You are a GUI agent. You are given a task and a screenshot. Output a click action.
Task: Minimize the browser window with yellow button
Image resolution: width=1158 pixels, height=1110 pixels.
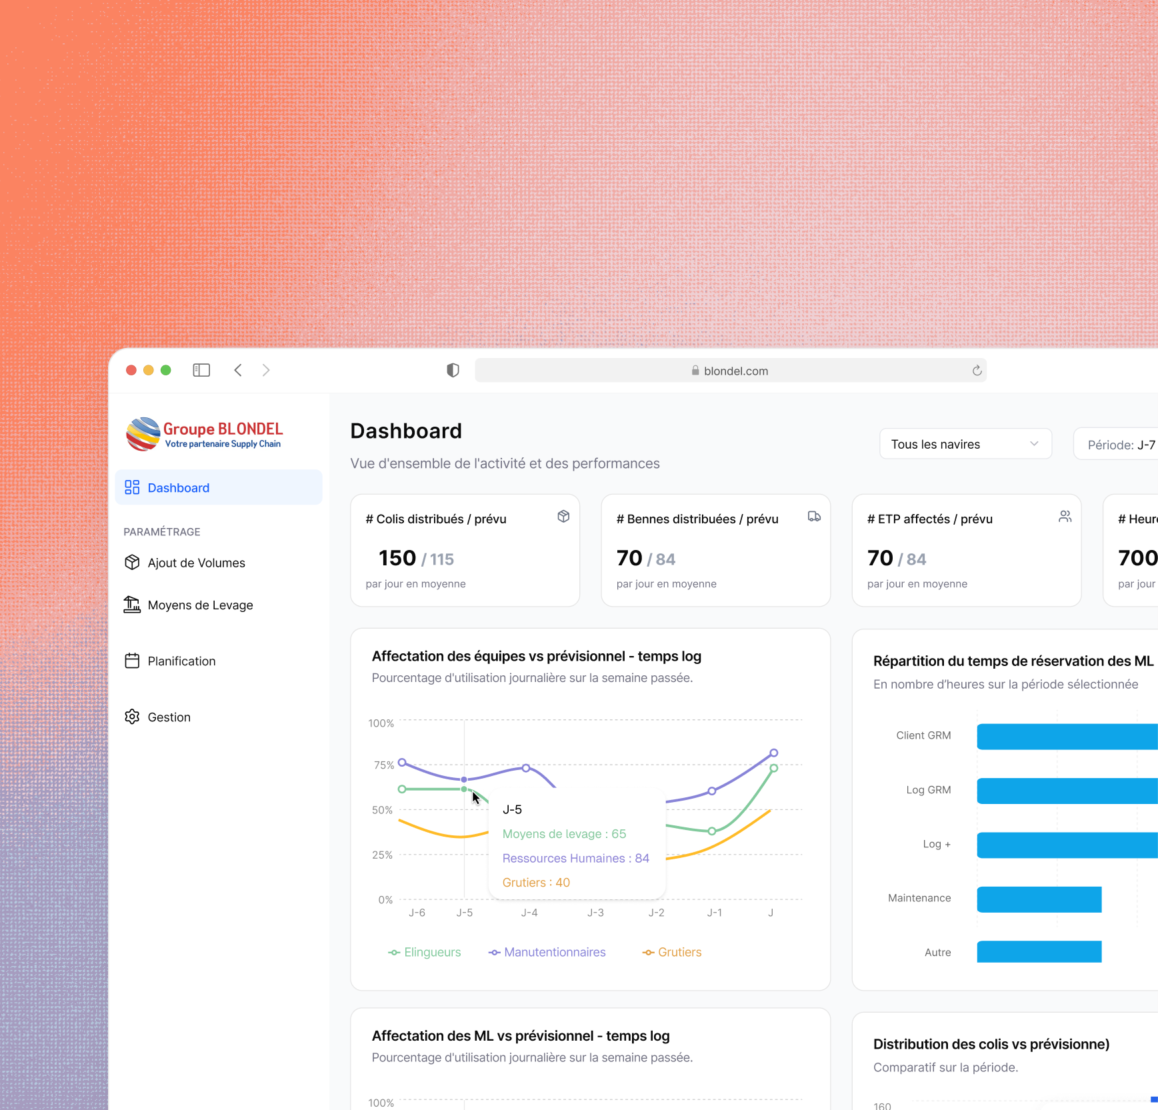[x=149, y=370]
